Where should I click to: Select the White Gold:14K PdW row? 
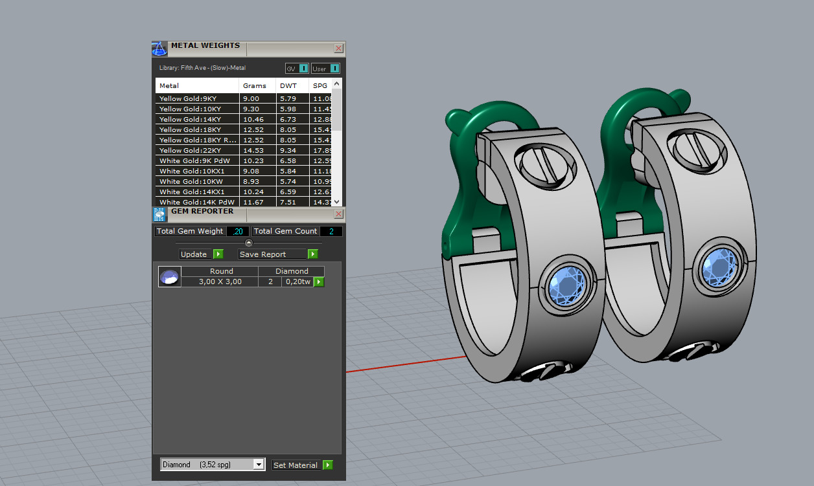click(x=244, y=202)
